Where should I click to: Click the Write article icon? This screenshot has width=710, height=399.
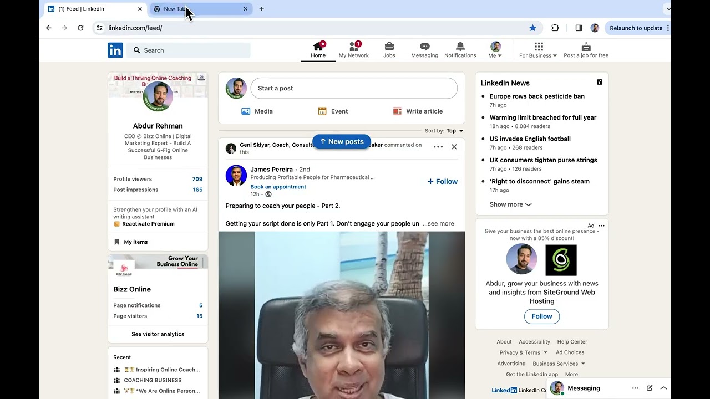pos(397,111)
